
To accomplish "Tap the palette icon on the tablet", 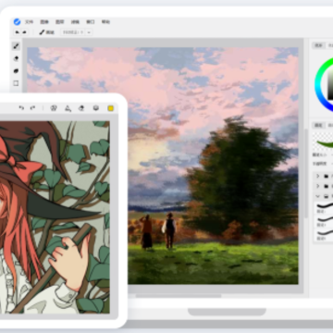I will pos(54,108).
